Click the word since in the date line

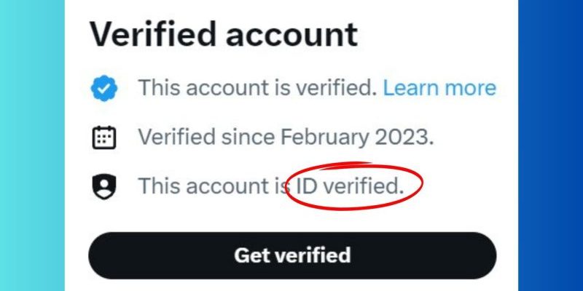tap(248, 137)
